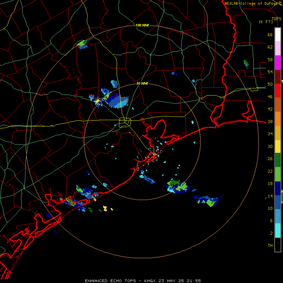Select the dark green legend swatch
The width and height of the screenshot is (283, 283).
pyautogui.click(x=278, y=160)
